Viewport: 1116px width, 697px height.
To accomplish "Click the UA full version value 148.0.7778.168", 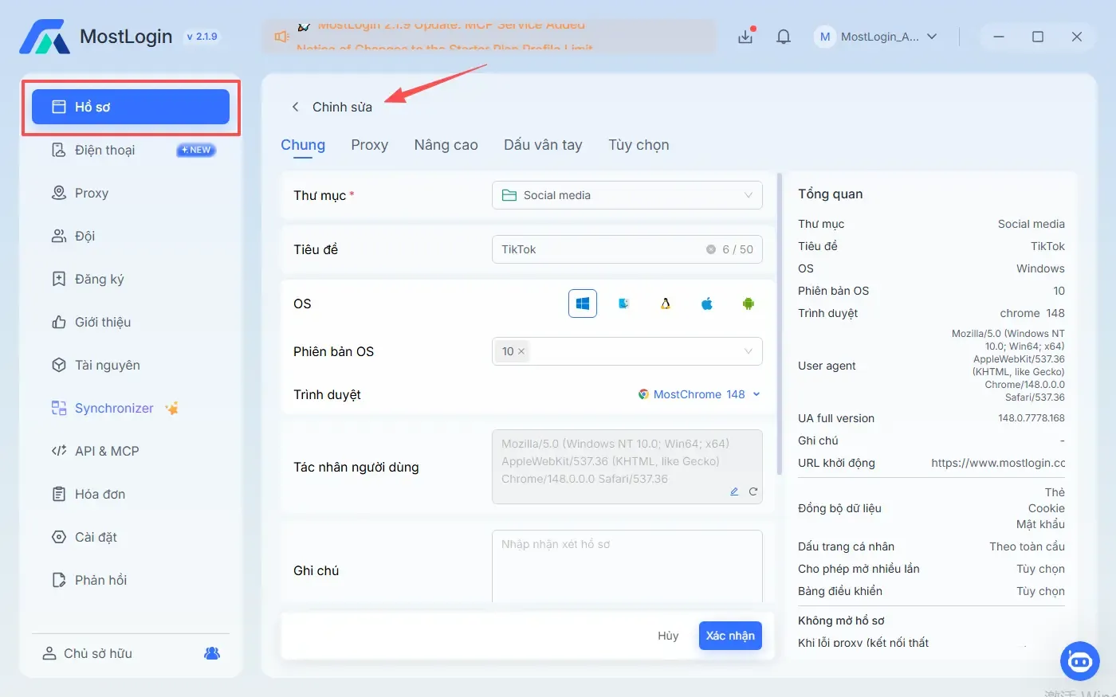I will point(1032,418).
